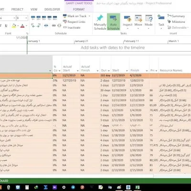The width and height of the screenshot is (191, 191).
Task: Click the Resource Names column header
Action: 171,71
